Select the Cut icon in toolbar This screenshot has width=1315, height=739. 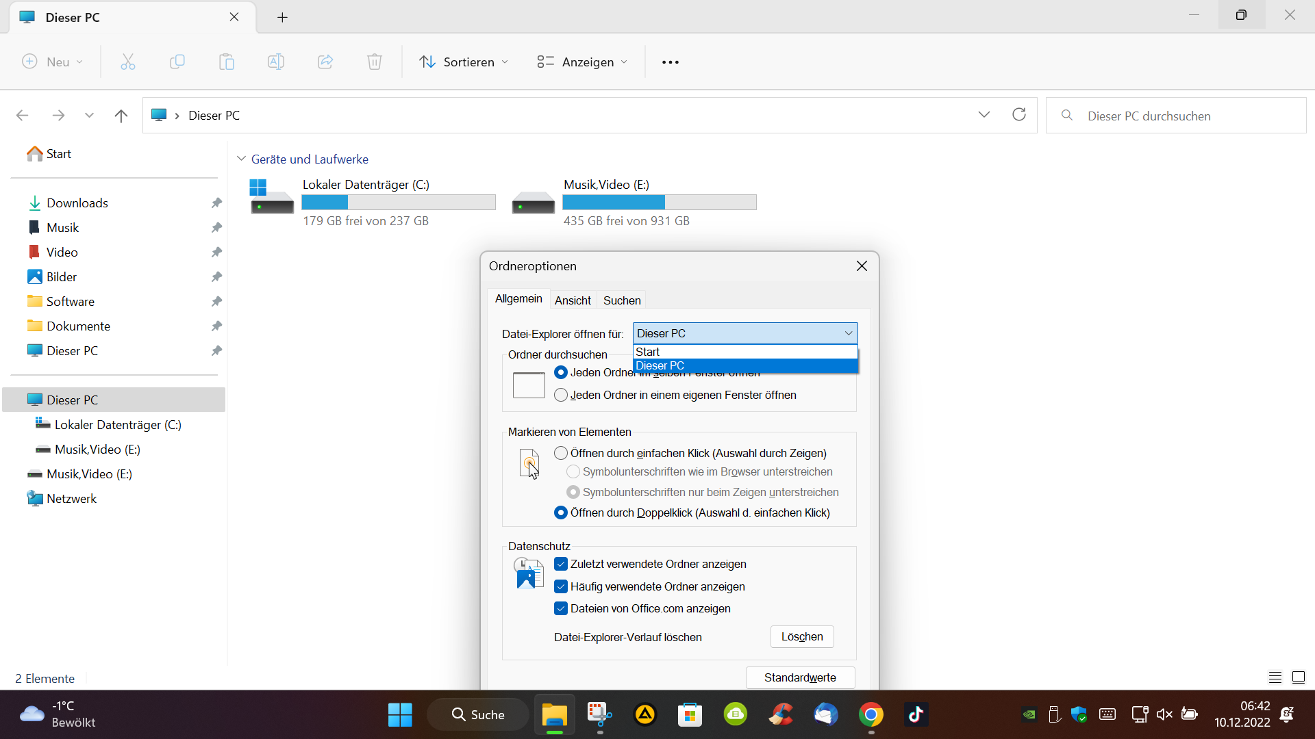coord(127,62)
